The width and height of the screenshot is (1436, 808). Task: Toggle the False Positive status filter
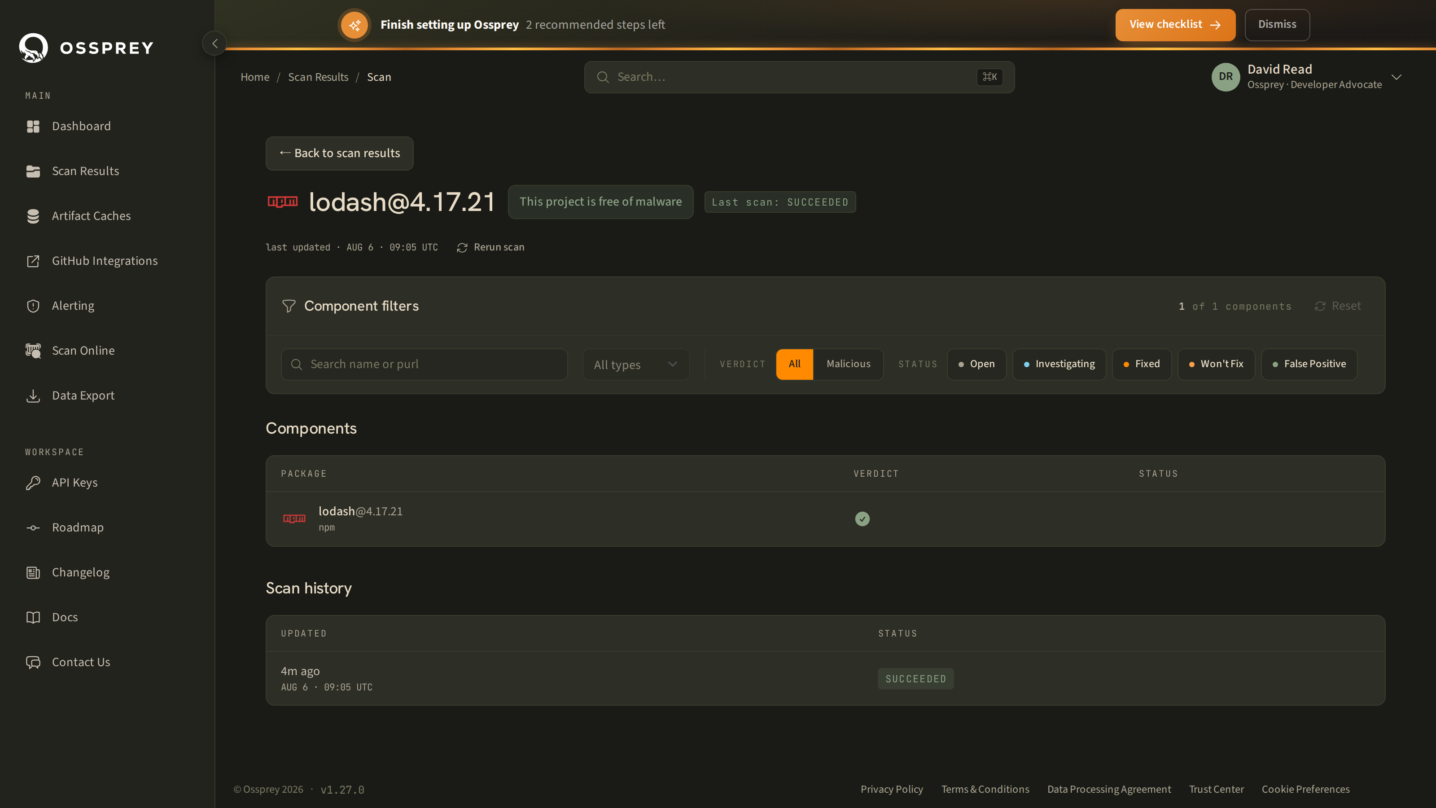1309,364
